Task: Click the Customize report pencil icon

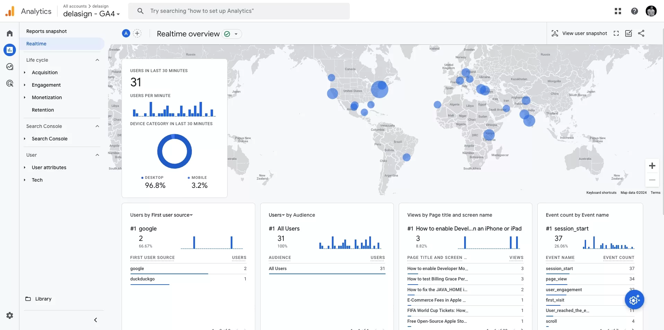Action: point(629,33)
